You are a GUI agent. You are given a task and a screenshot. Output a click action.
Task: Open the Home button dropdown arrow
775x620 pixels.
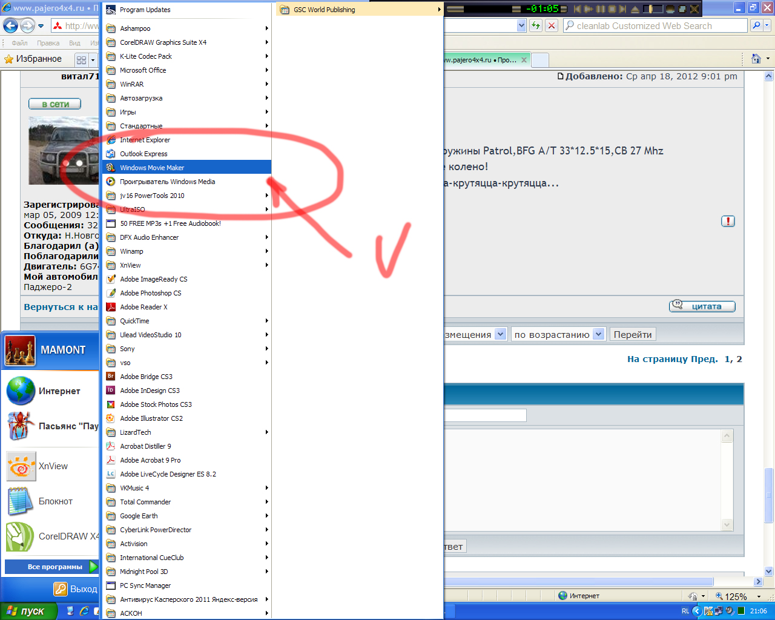(x=768, y=59)
